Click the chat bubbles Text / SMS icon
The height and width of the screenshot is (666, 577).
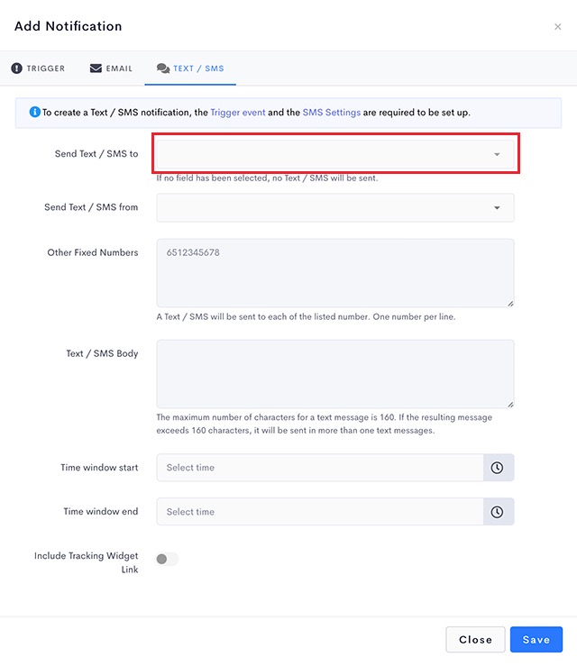(x=162, y=68)
